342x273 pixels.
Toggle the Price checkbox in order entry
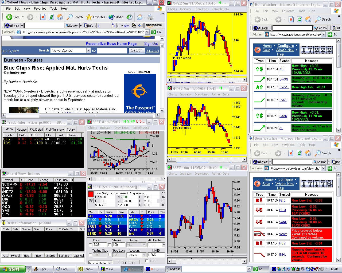(x=90, y=245)
